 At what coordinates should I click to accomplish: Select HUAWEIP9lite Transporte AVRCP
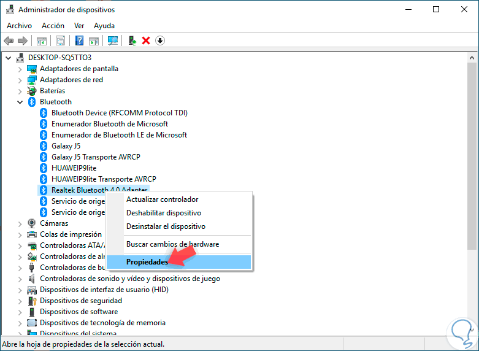[104, 179]
